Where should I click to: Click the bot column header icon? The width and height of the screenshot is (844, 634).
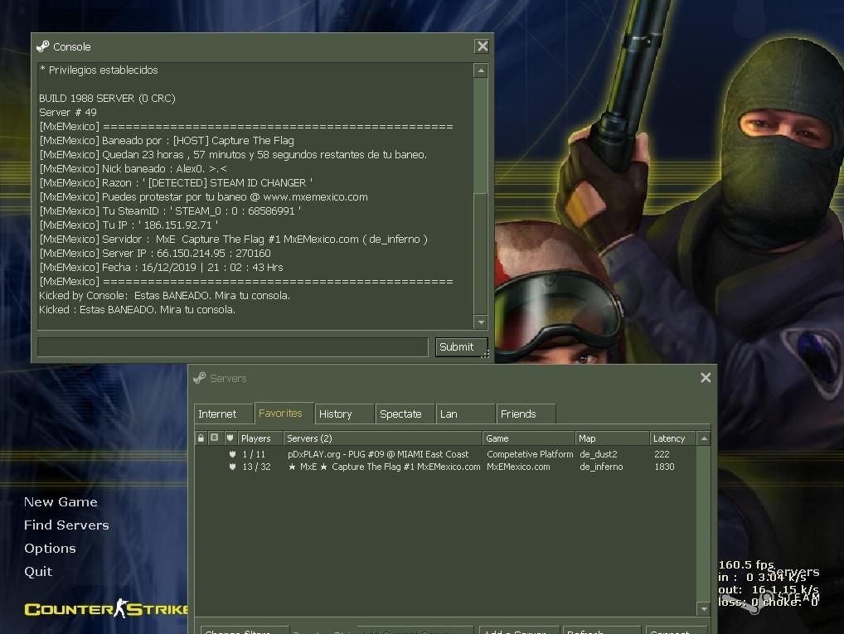[x=214, y=438]
